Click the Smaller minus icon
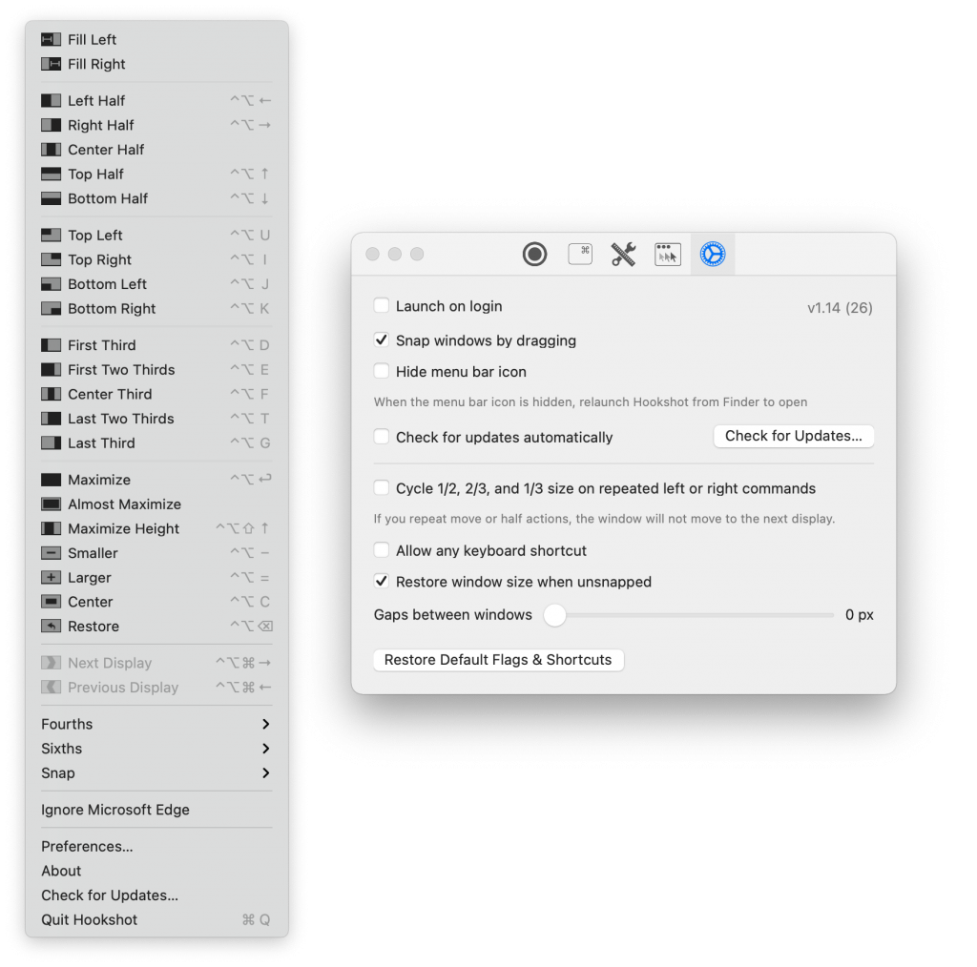The height and width of the screenshot is (967, 977). tap(52, 553)
